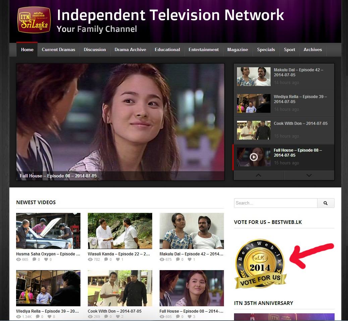Click views eye icon under Wediya Rella video card
This screenshot has height=321, width=348.
tap(18, 317)
